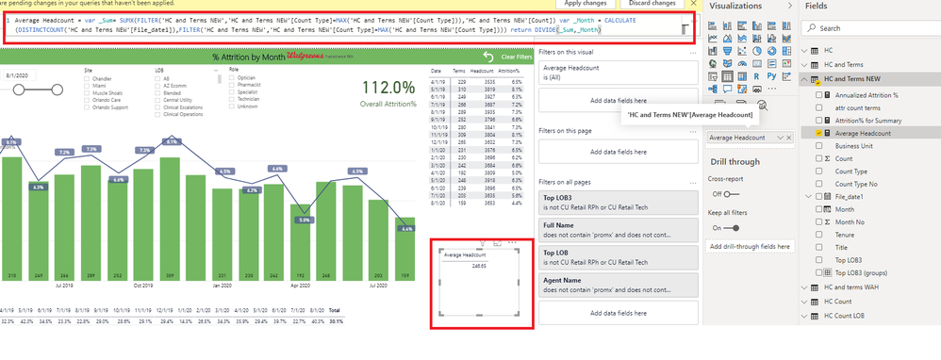Select the clustered column chart visual

[757, 25]
